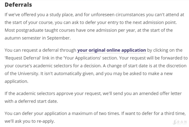Click the 'Deferrals' heading

[18, 5]
